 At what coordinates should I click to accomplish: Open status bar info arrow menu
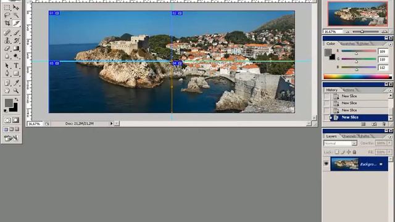pos(111,123)
